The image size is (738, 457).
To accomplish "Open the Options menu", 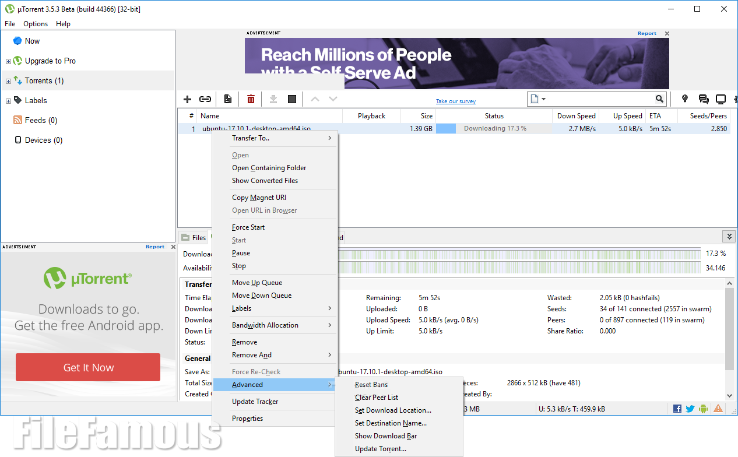I will pyautogui.click(x=36, y=24).
